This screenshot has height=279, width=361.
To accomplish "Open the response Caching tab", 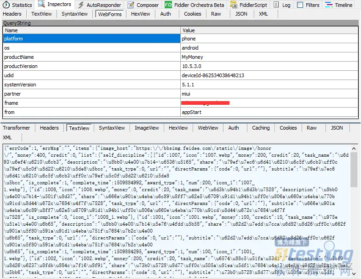I will coord(261,128).
